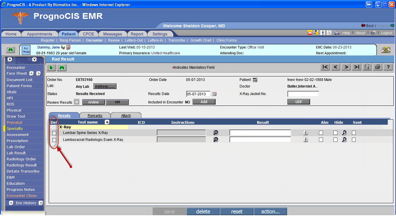Open the standing man icon in top bar
Screen dimensions: 396x219
(x=323, y=33)
